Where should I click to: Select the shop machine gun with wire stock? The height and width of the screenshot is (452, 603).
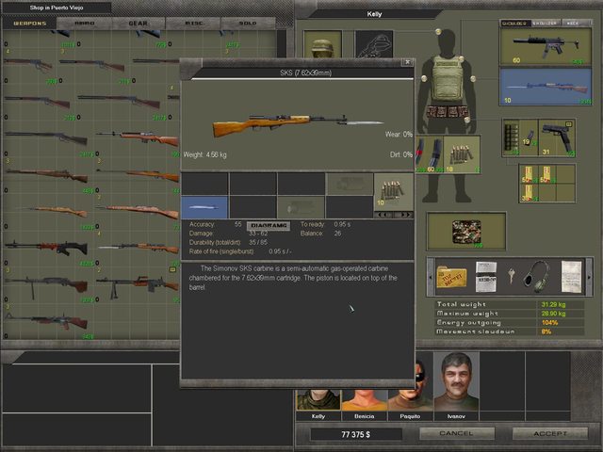click(x=46, y=321)
